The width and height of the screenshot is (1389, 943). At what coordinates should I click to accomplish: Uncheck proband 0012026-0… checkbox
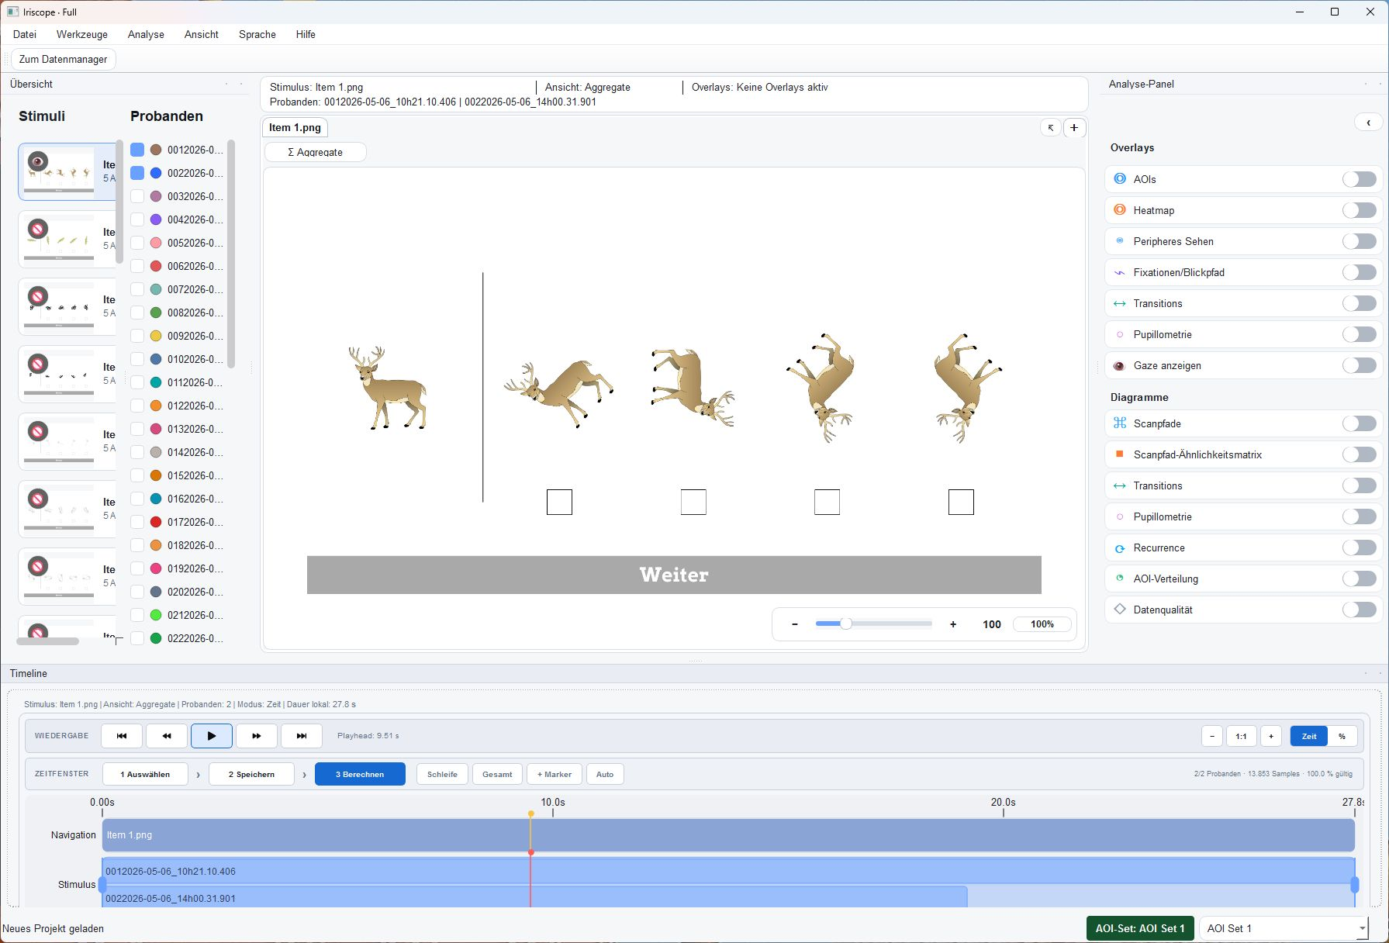click(137, 150)
